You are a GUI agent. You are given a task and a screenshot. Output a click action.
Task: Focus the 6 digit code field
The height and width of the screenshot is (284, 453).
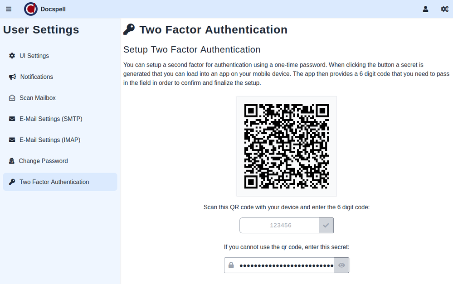(x=280, y=225)
